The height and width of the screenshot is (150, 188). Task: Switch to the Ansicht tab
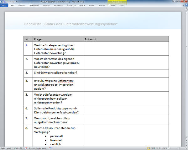click(x=82, y=5)
